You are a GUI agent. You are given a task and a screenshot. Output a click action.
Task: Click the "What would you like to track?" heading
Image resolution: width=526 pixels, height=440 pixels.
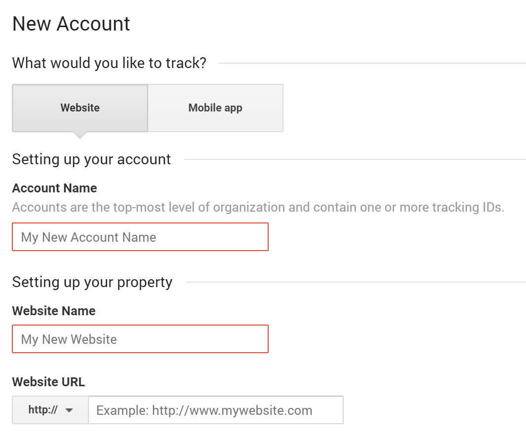109,63
